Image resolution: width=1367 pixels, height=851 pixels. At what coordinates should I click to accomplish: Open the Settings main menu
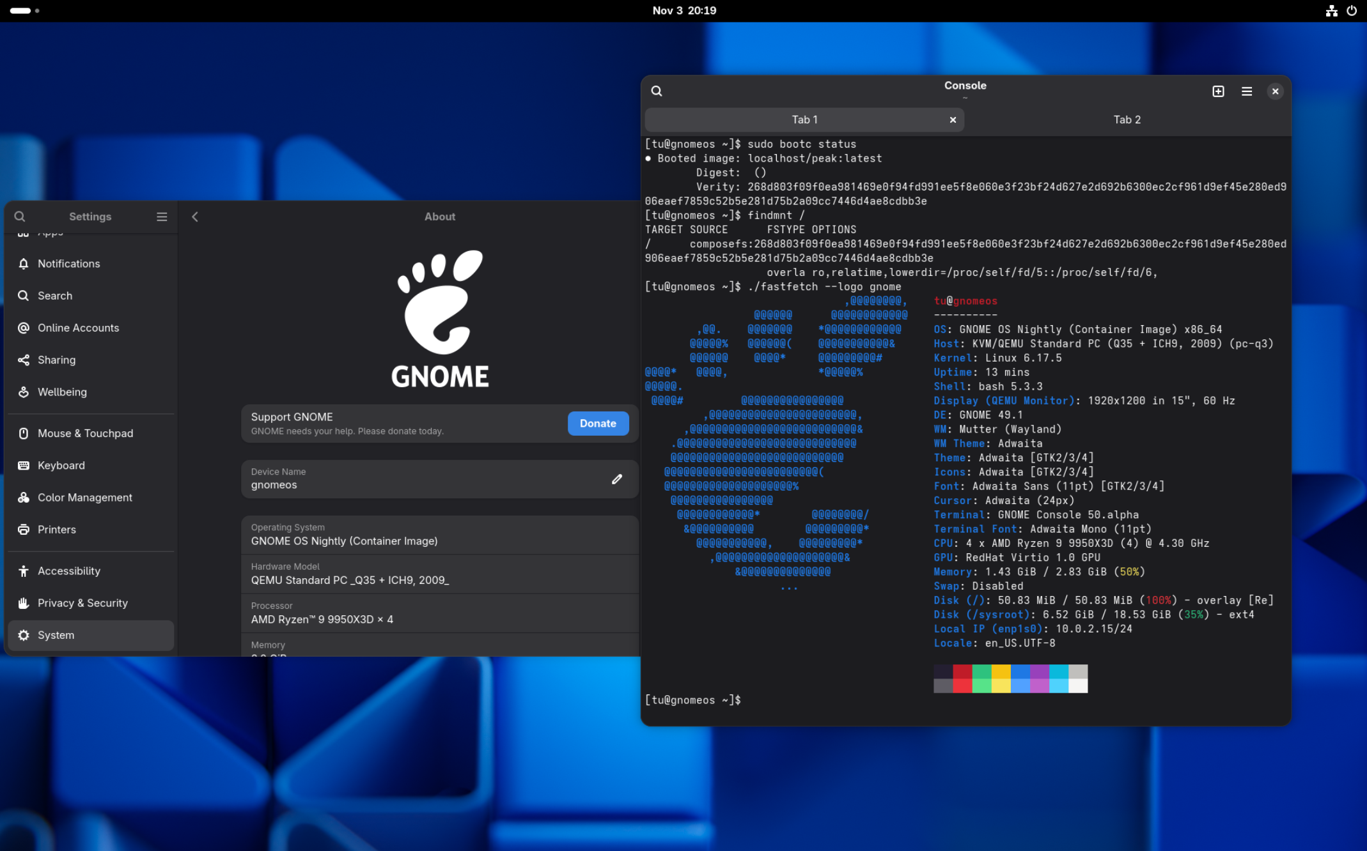point(162,217)
